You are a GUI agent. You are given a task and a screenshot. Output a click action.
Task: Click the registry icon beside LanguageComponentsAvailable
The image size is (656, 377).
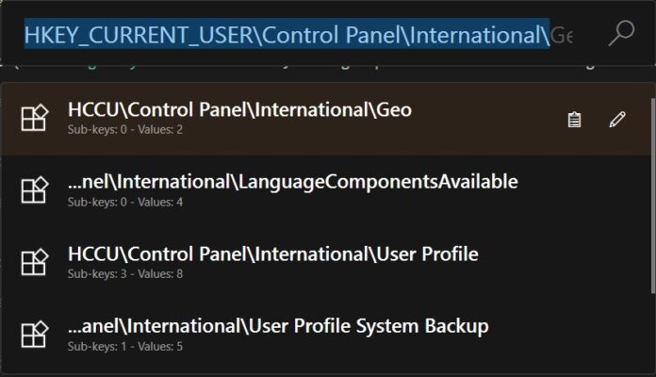pyautogui.click(x=35, y=189)
